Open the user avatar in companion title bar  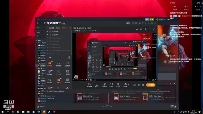(128, 23)
